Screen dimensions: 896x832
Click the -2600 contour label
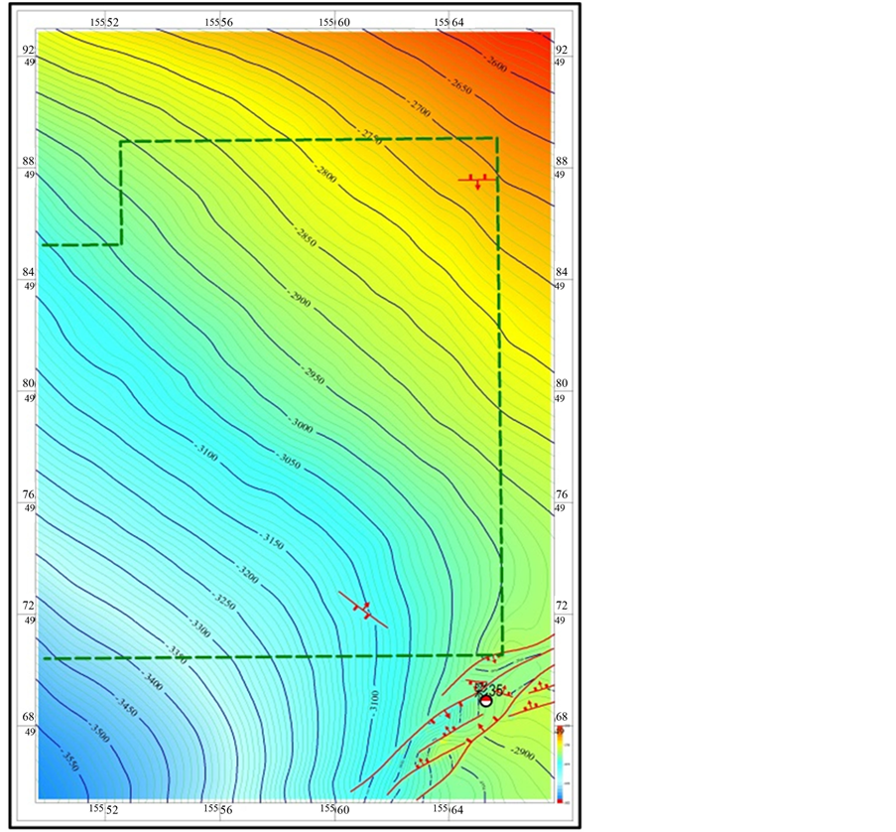click(497, 63)
